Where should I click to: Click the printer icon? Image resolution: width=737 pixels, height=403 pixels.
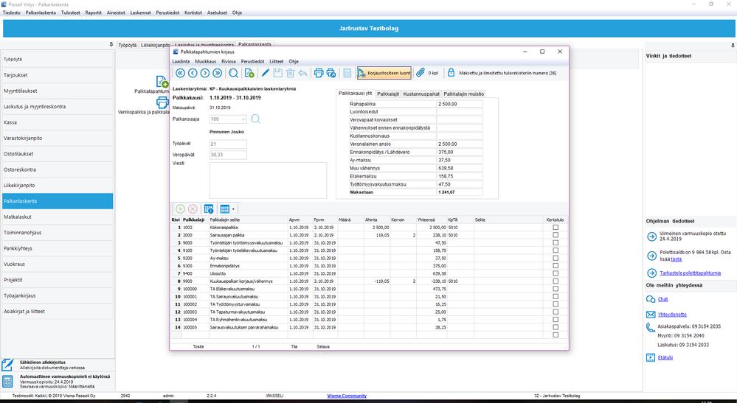(x=319, y=73)
